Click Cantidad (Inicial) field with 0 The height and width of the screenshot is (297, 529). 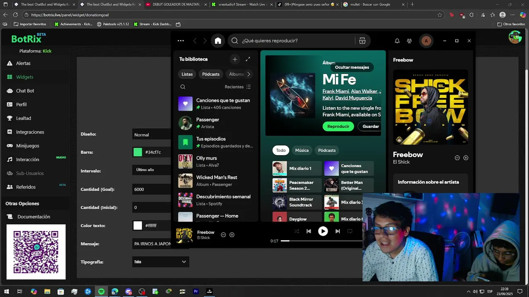pos(152,207)
